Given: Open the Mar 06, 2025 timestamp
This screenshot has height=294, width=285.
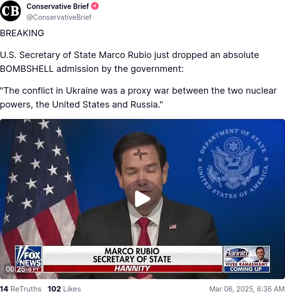Looking at the screenshot, I should (x=247, y=289).
